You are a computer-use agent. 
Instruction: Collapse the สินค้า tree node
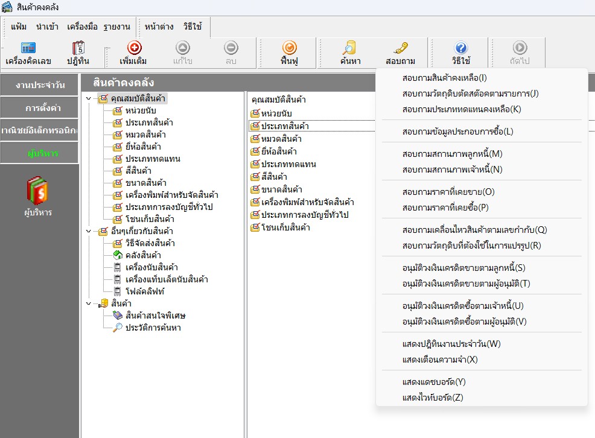(x=89, y=303)
